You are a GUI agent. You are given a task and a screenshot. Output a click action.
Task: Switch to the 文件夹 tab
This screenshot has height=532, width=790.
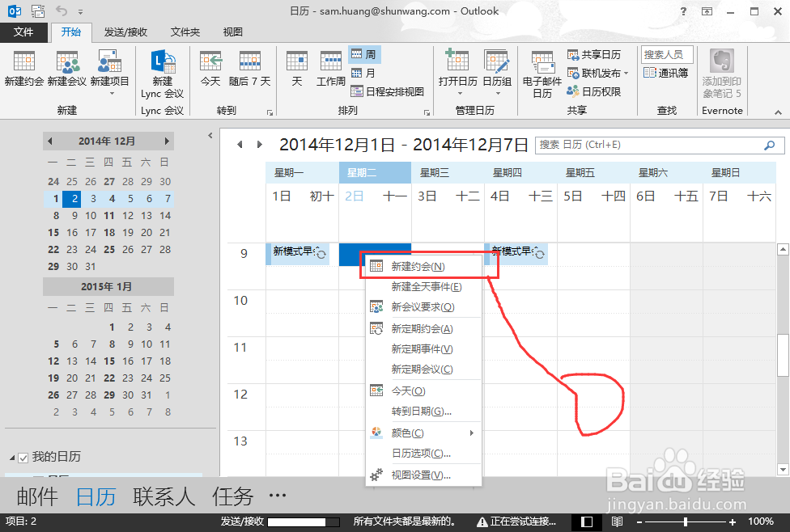185,32
